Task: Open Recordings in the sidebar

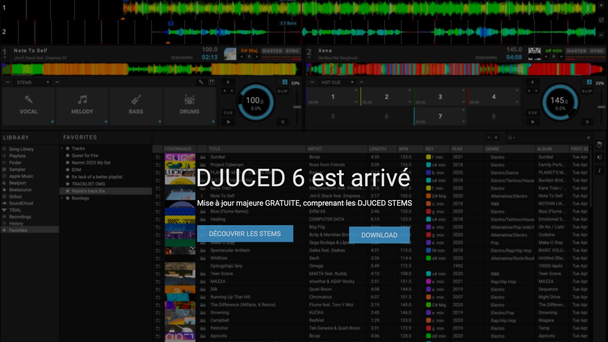Action: click(x=20, y=217)
